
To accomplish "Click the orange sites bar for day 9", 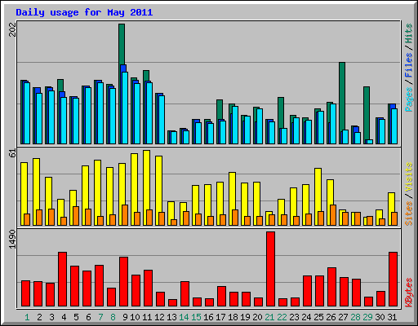I will point(125,215).
